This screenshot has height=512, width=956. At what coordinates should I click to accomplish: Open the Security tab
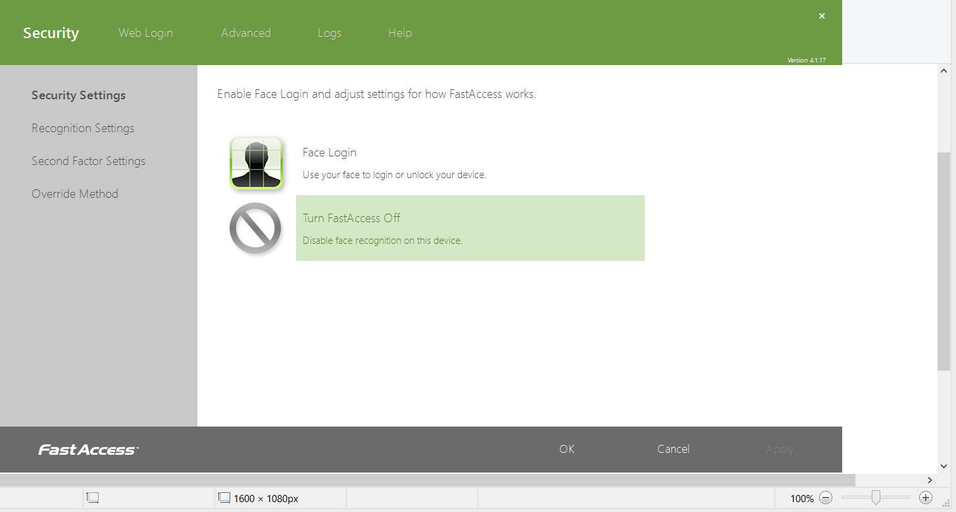51,33
